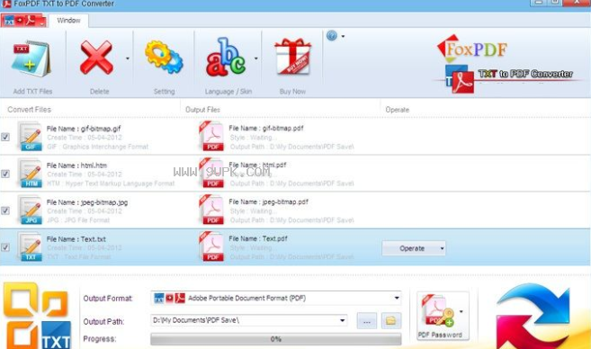Open the Operate dropdown for Text.txt
The height and width of the screenshot is (349, 591).
(414, 248)
